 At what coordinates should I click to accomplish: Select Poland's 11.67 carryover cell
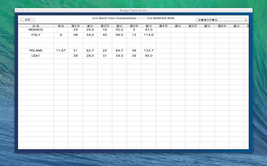click(61, 50)
